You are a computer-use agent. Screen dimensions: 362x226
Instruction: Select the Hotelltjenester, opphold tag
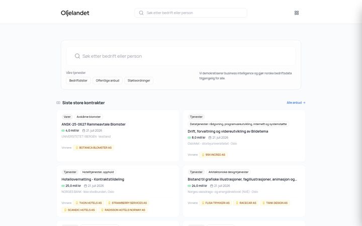coord(98,172)
